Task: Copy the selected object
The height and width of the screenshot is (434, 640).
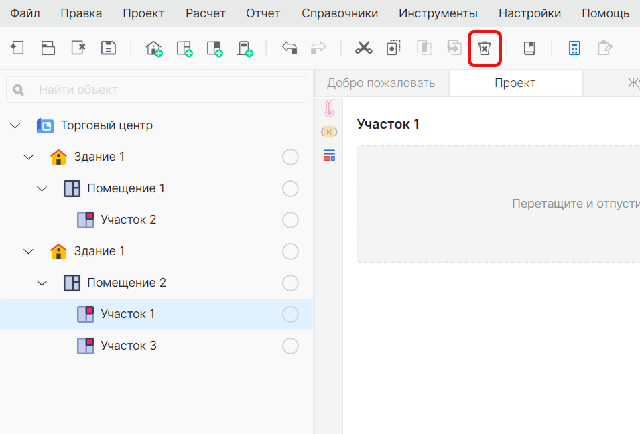Action: coord(393,48)
